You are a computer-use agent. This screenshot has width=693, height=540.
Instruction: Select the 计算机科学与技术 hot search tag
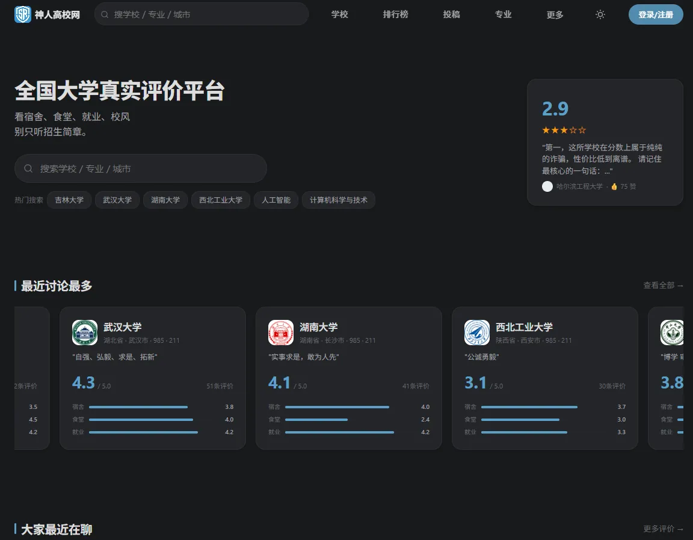[339, 200]
